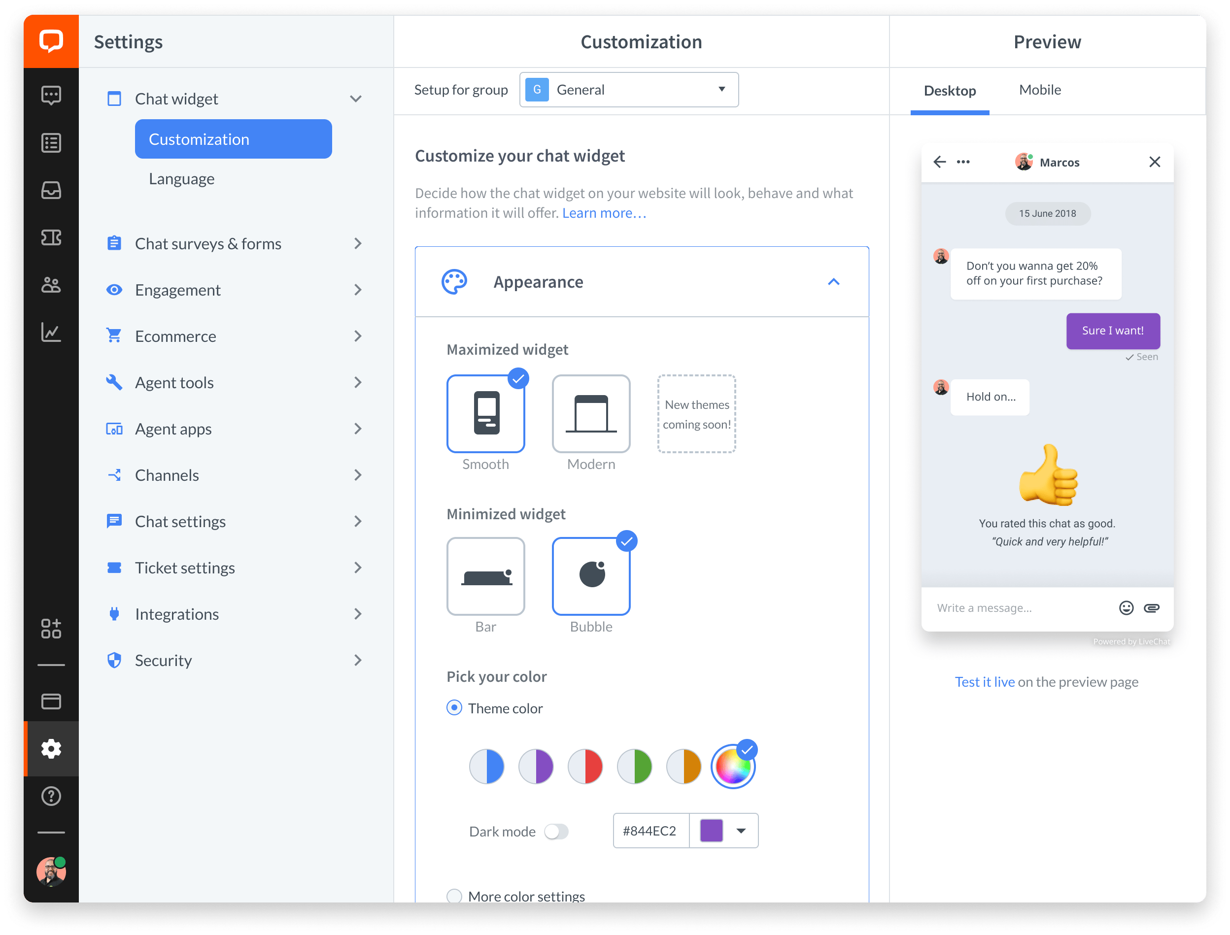Open the Marketplace apps icon
Screen dimensions: 1230x935
pyautogui.click(x=51, y=629)
